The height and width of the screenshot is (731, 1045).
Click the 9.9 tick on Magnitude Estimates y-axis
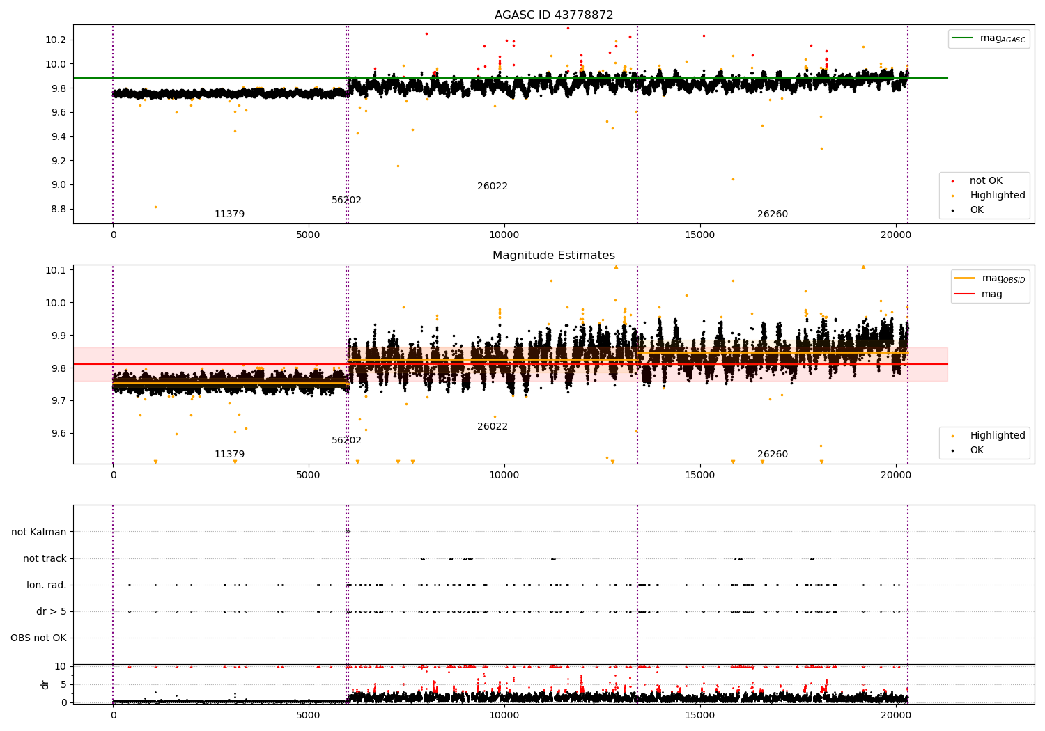(x=58, y=336)
